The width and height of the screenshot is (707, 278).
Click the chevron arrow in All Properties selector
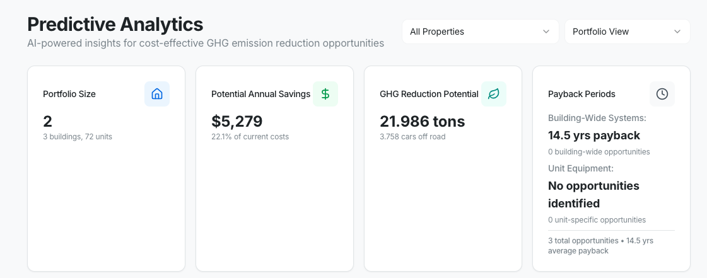click(546, 32)
